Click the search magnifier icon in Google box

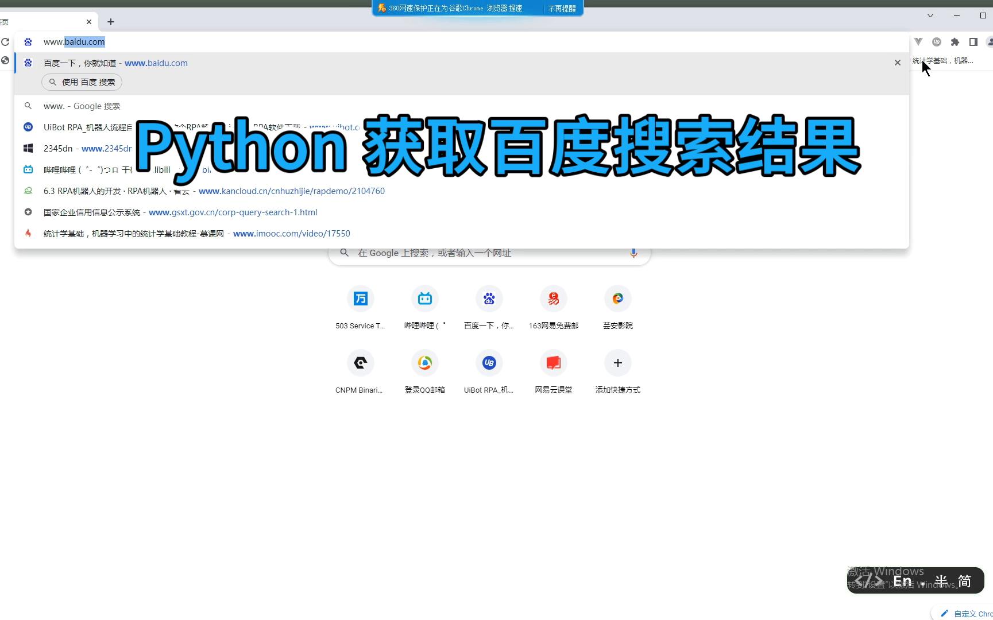(x=345, y=253)
